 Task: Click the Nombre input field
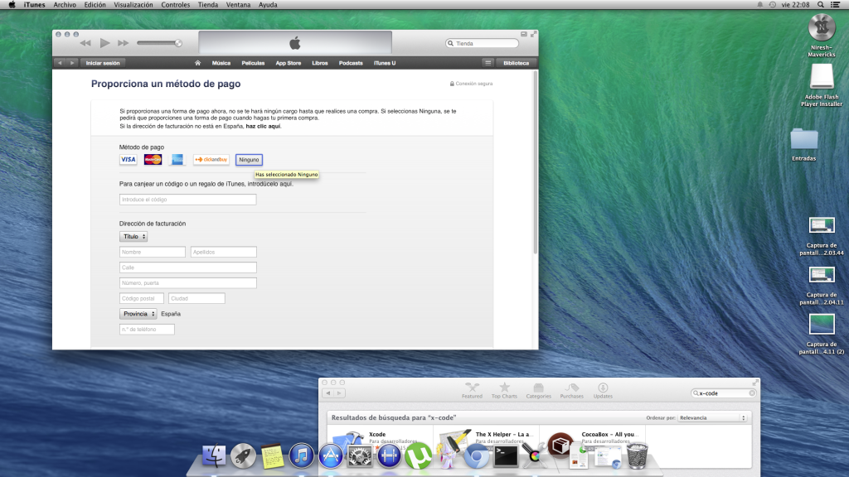pyautogui.click(x=153, y=252)
